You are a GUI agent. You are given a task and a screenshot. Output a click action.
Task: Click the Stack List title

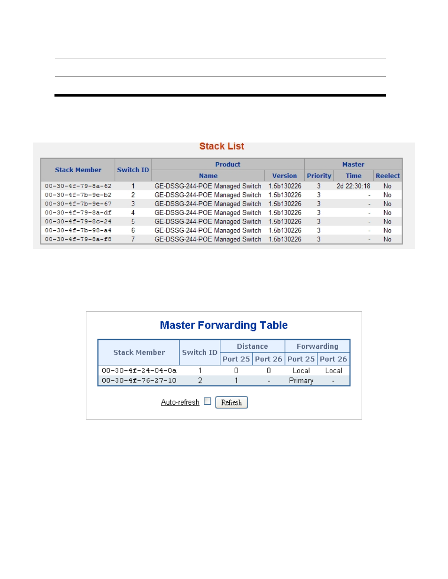click(222, 146)
